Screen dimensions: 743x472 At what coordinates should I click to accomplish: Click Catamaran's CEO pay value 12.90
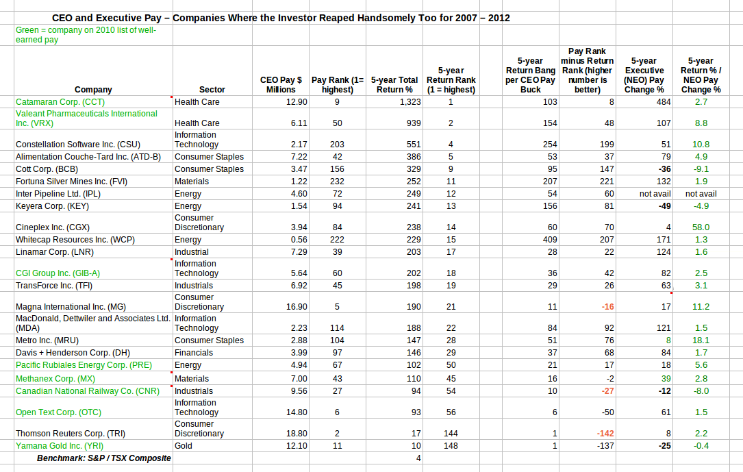[297, 102]
